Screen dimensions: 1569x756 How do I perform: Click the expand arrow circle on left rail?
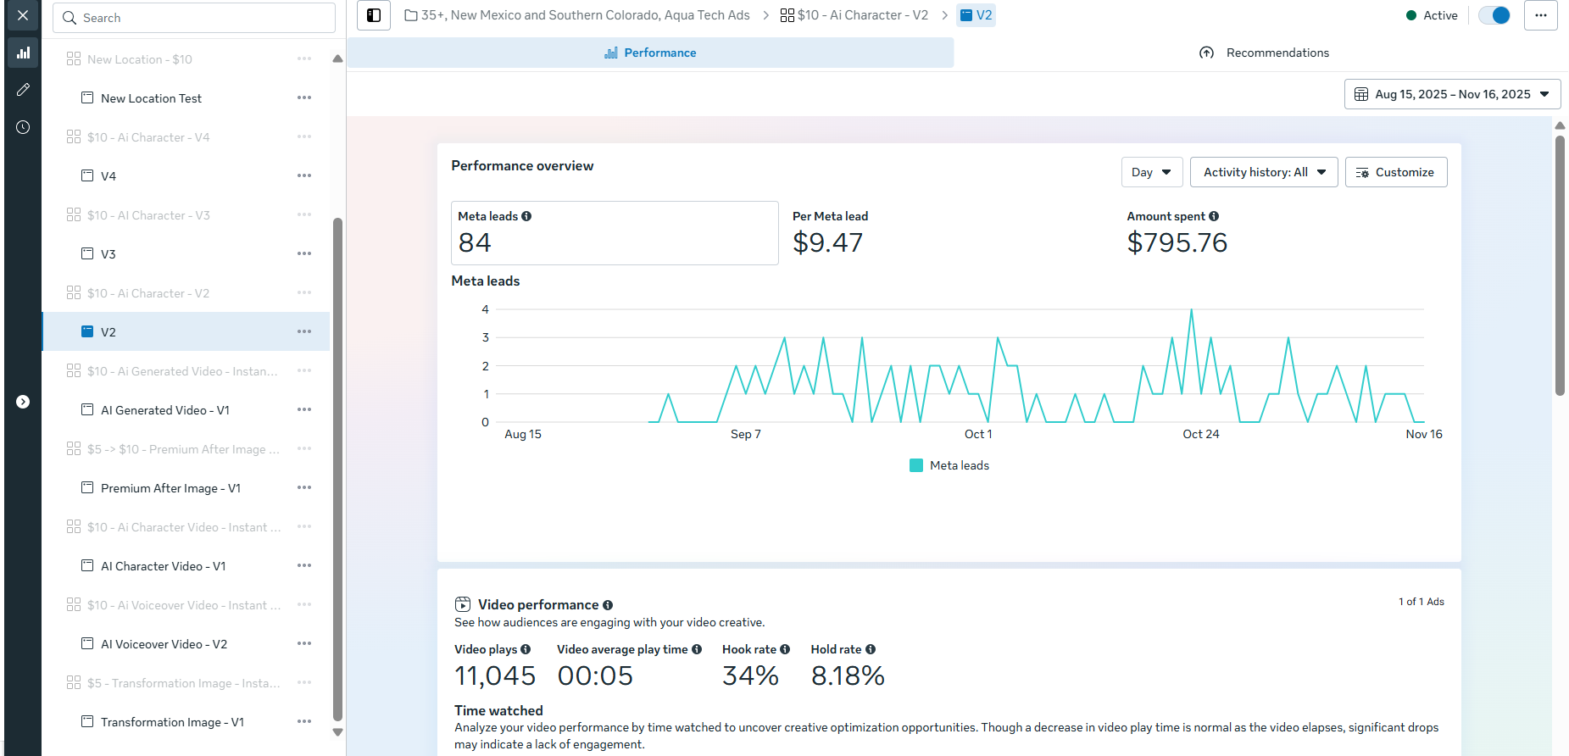pyautogui.click(x=23, y=402)
